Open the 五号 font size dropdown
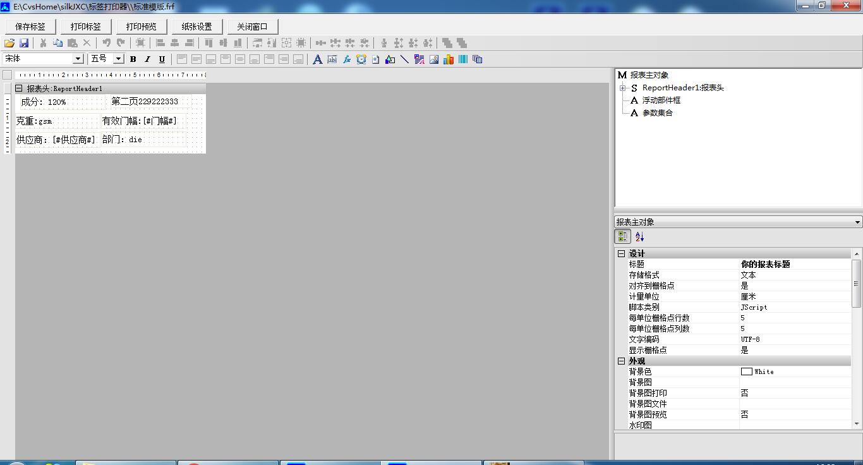The height and width of the screenshot is (465, 863). pyautogui.click(x=118, y=59)
